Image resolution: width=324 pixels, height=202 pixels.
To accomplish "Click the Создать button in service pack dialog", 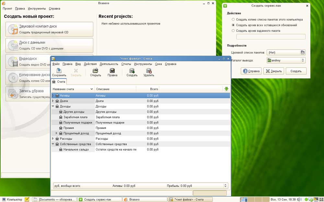I will pos(296,71).
